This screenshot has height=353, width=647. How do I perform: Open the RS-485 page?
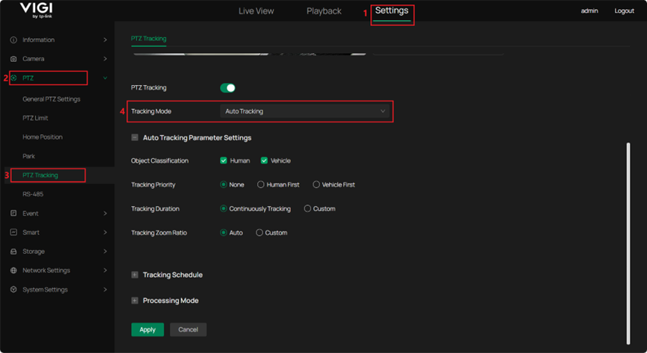click(33, 194)
